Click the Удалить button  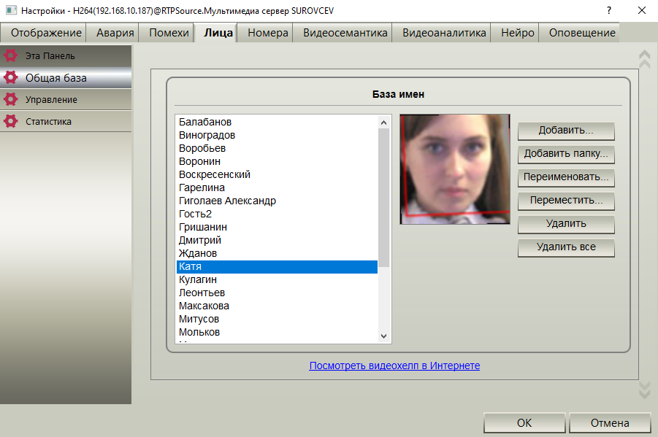[x=566, y=224]
